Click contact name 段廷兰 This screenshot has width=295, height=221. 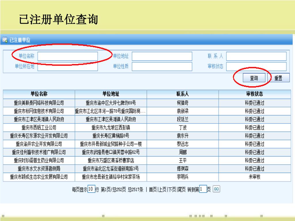(183, 119)
